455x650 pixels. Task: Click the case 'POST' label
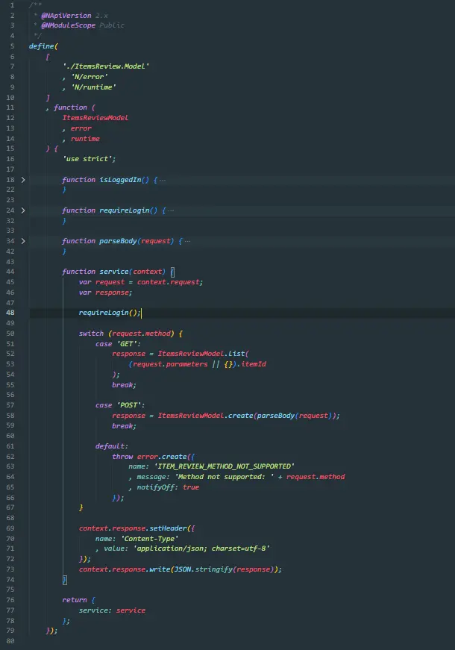point(120,405)
